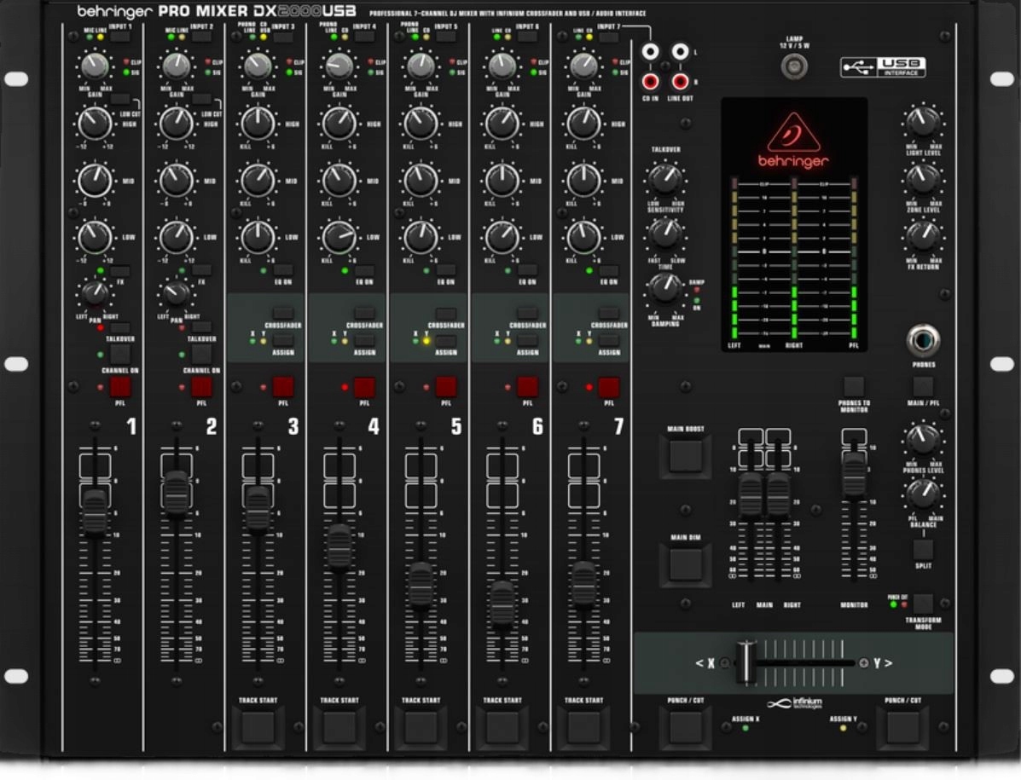The width and height of the screenshot is (1021, 780).
Task: Click channel 1 volume fader cap
Action: click(95, 512)
